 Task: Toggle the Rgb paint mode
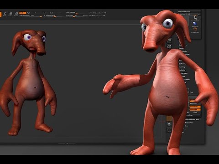click(x=28, y=13)
